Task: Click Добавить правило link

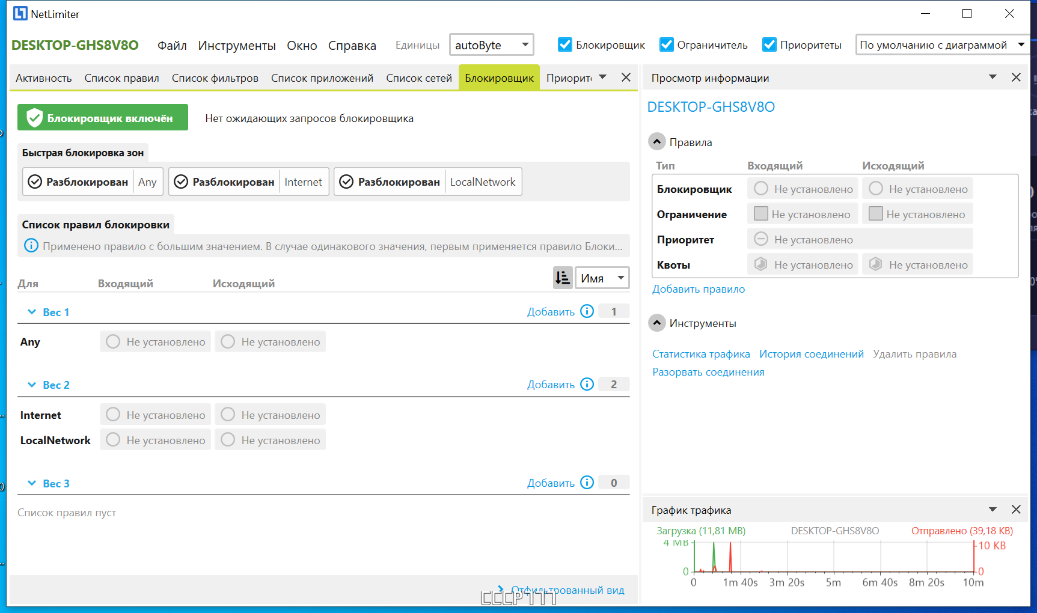Action: pyautogui.click(x=699, y=288)
